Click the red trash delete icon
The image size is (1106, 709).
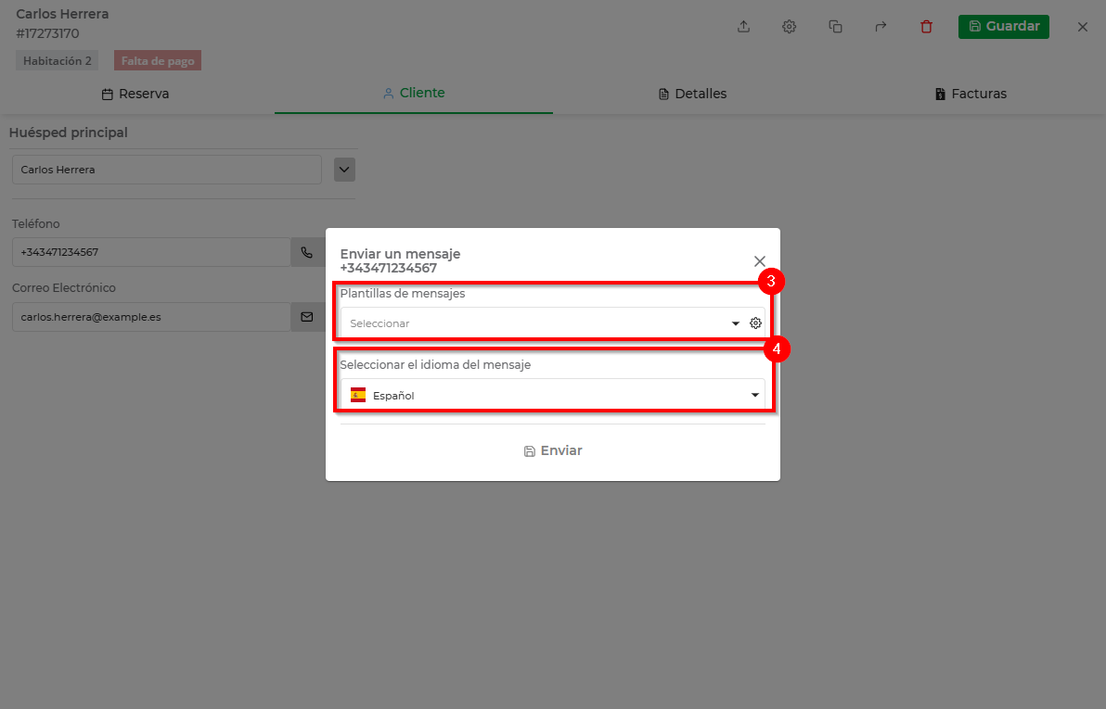(926, 27)
